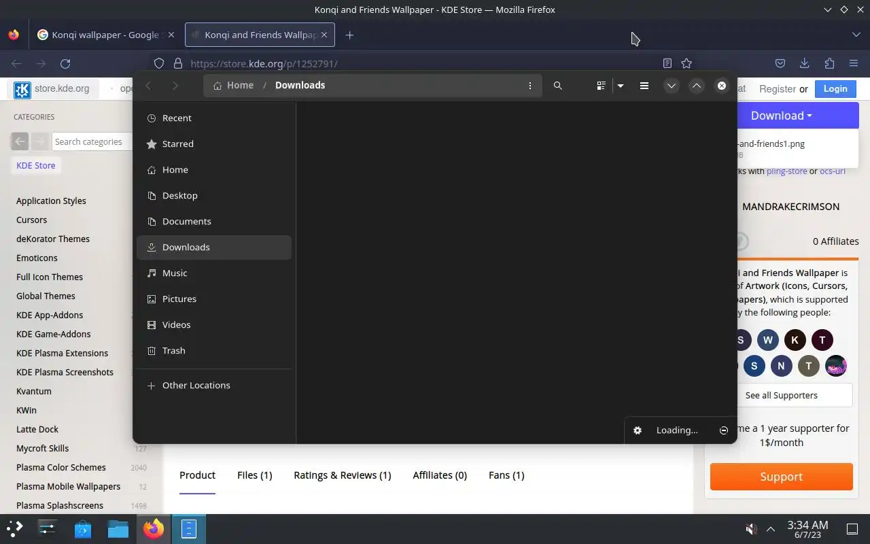The height and width of the screenshot is (544, 870).
Task: Go to Home folder in sidebar
Action: 214,169
